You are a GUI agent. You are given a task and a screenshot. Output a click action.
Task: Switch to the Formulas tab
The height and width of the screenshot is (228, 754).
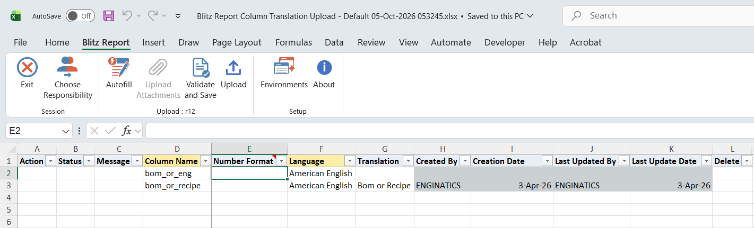tap(293, 42)
